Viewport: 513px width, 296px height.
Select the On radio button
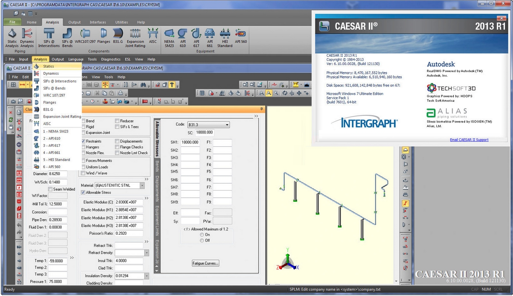coord(202,235)
